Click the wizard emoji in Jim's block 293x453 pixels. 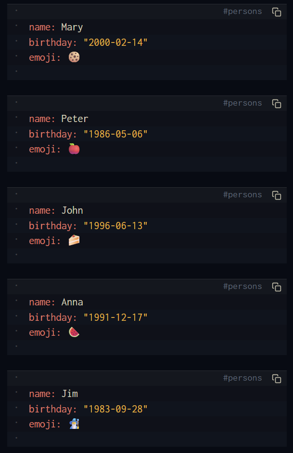[x=74, y=424]
